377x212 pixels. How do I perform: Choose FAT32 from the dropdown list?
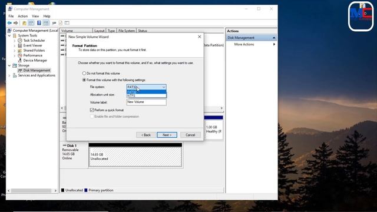click(x=147, y=92)
